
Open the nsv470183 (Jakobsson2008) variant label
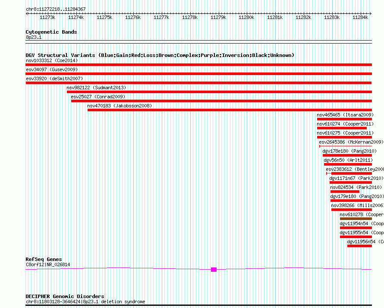pos(120,106)
